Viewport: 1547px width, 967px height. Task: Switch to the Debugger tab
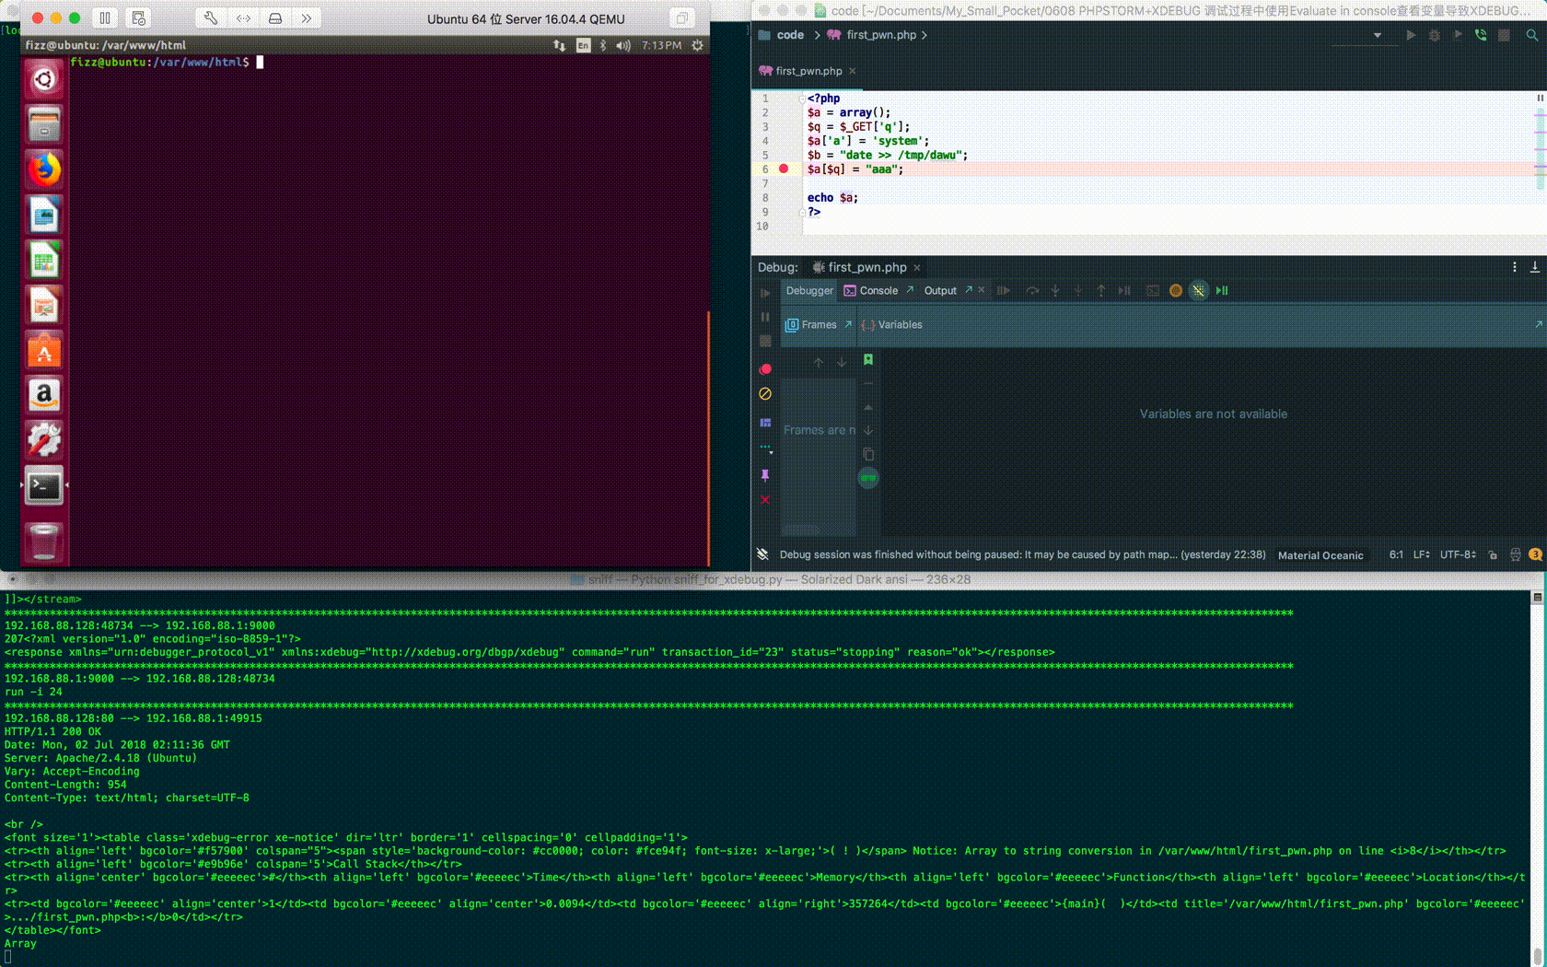point(809,290)
